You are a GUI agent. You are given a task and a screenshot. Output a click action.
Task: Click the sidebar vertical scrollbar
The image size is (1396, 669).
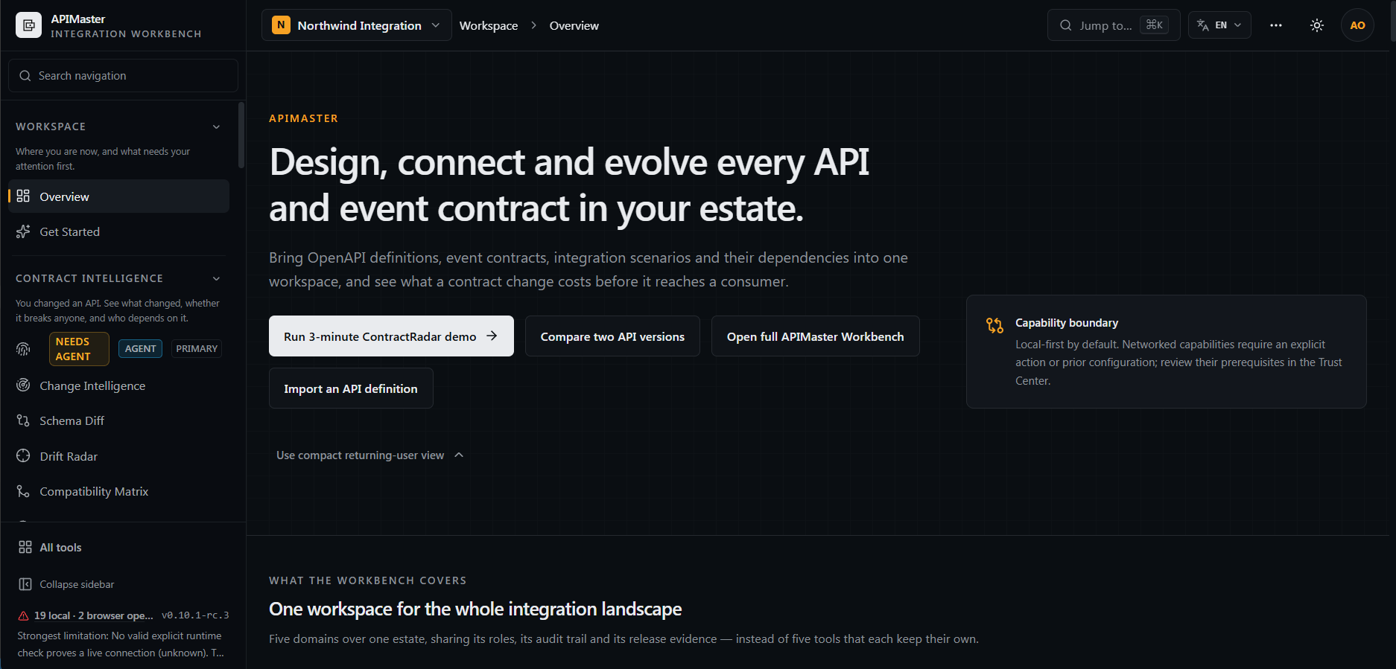point(241,135)
